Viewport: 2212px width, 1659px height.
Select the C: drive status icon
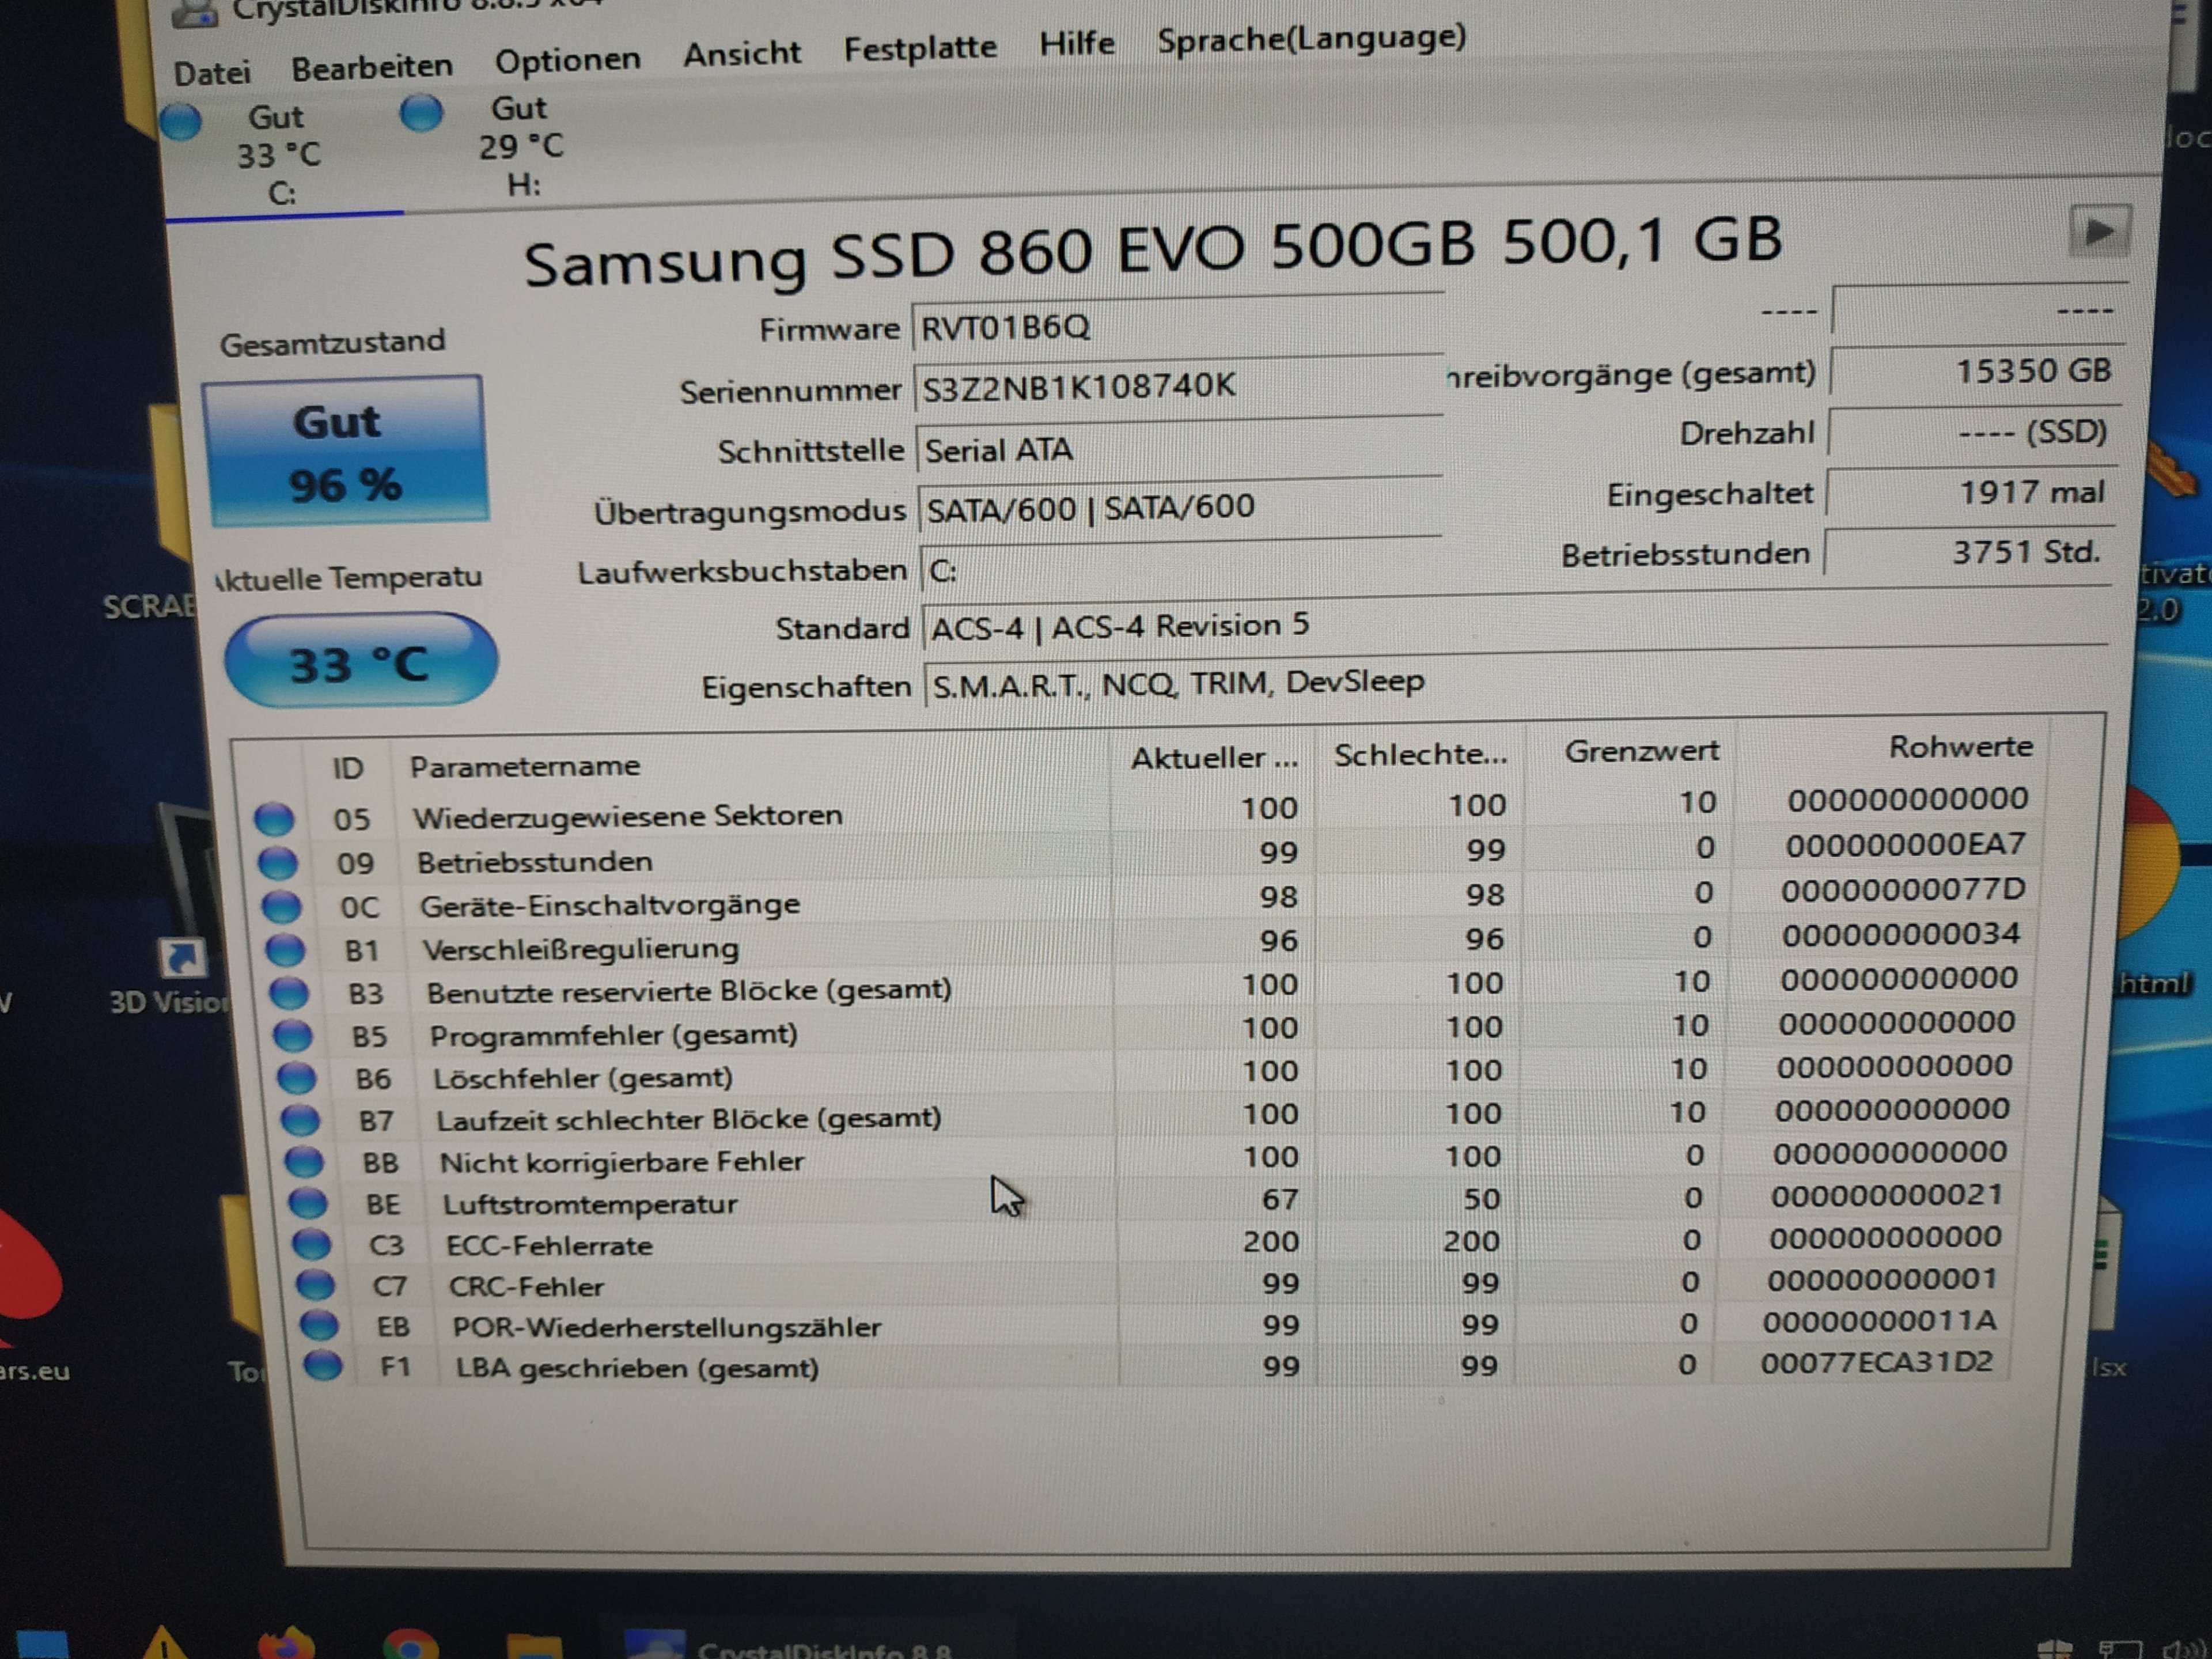click(181, 121)
